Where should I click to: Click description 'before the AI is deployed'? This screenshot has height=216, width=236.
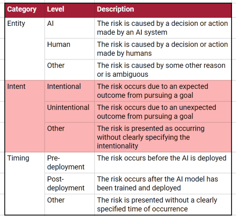163,163
